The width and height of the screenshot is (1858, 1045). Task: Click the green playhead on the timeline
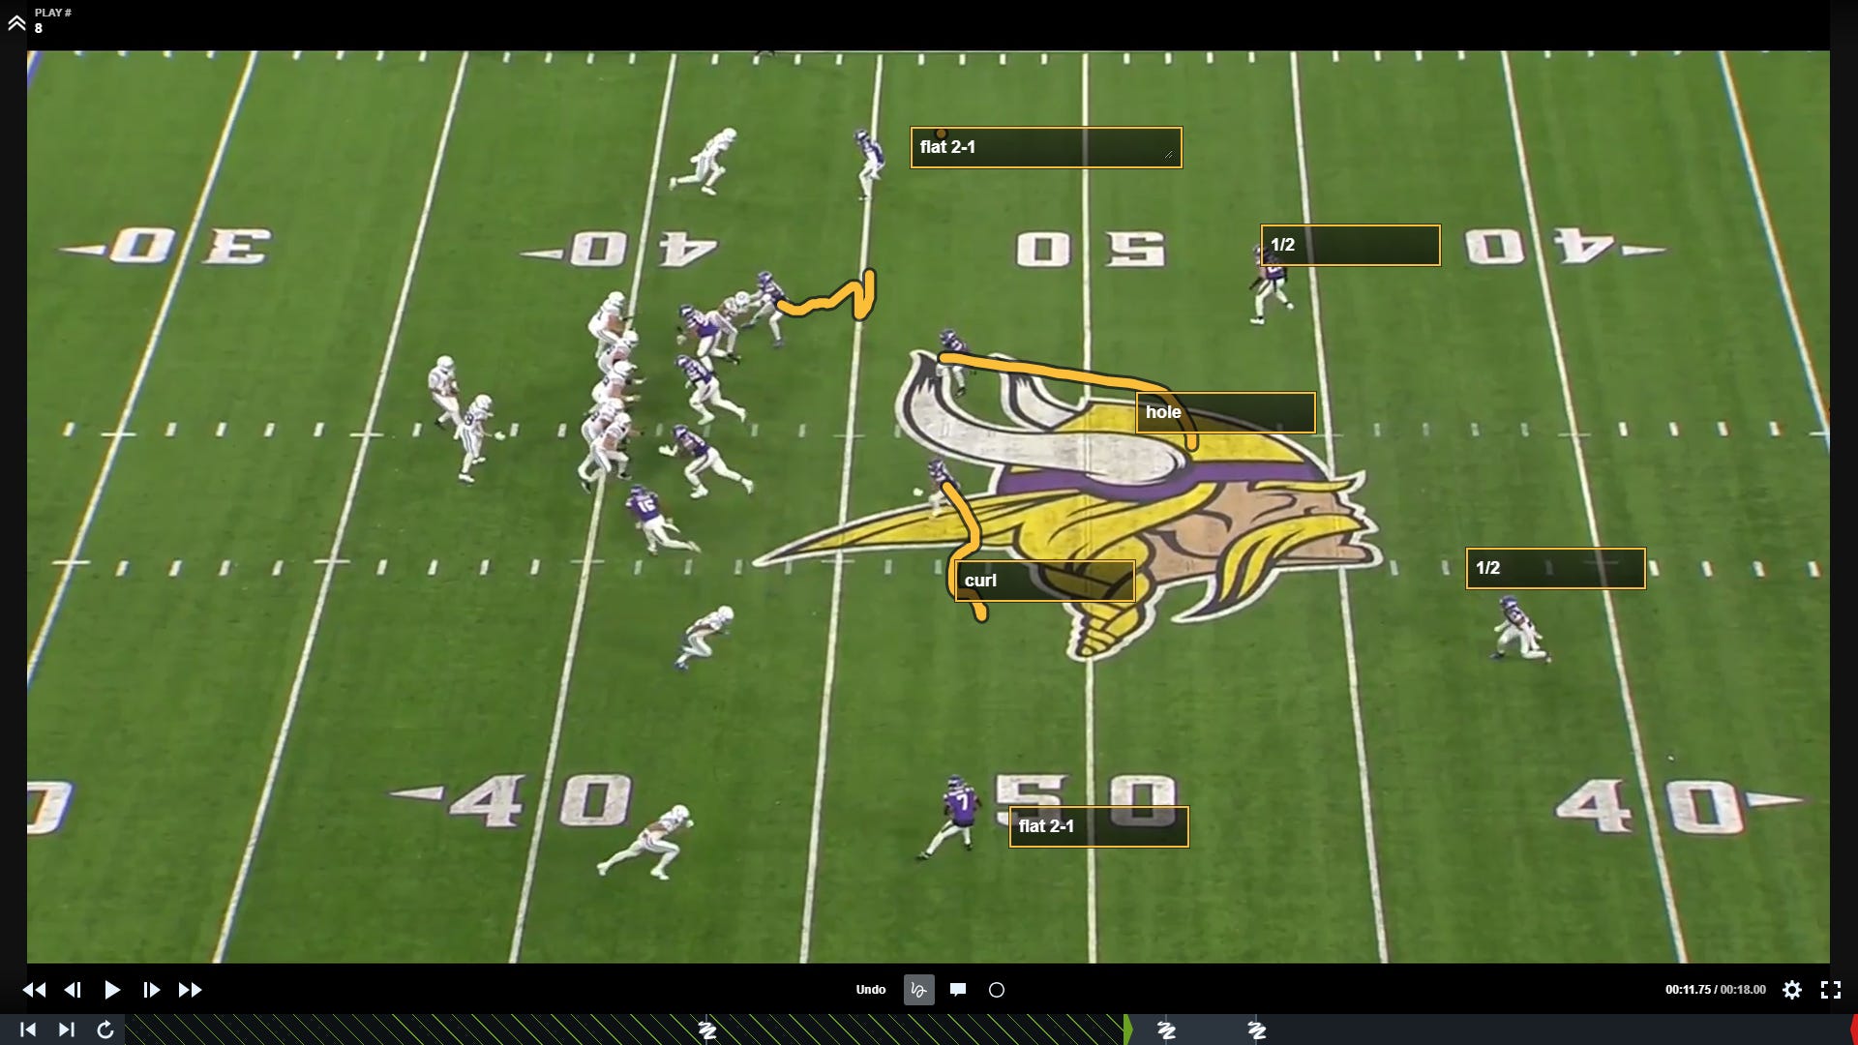point(1127,1030)
